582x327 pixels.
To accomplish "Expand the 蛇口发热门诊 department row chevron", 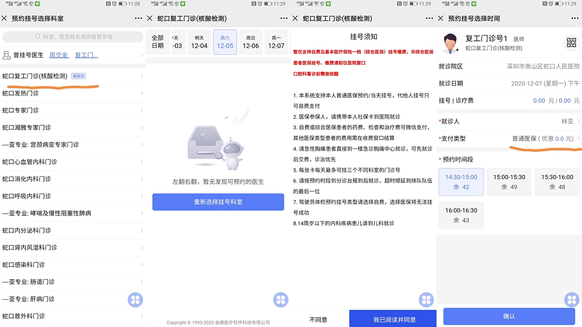I will tap(141, 93).
